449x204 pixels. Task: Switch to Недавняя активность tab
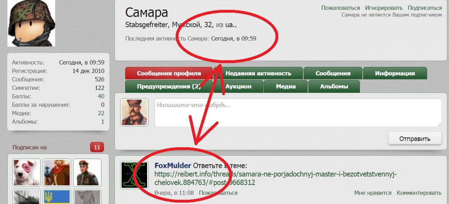pos(258,73)
